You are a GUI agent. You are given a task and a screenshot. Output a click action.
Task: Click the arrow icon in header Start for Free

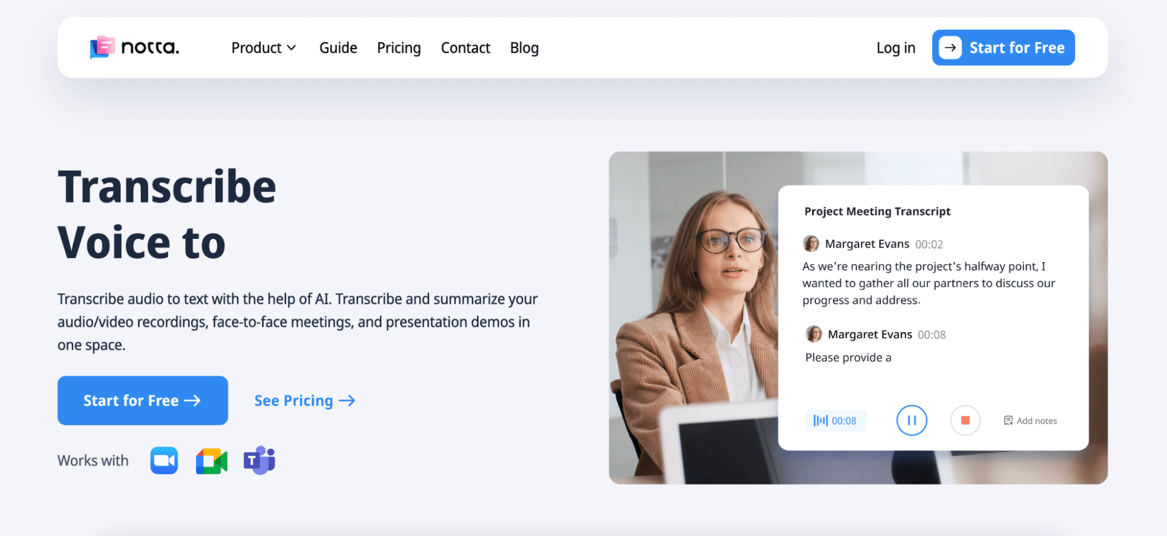[x=950, y=48]
